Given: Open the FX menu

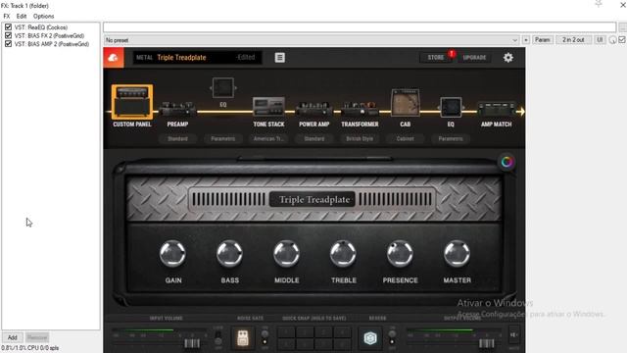Looking at the screenshot, I should [7, 16].
